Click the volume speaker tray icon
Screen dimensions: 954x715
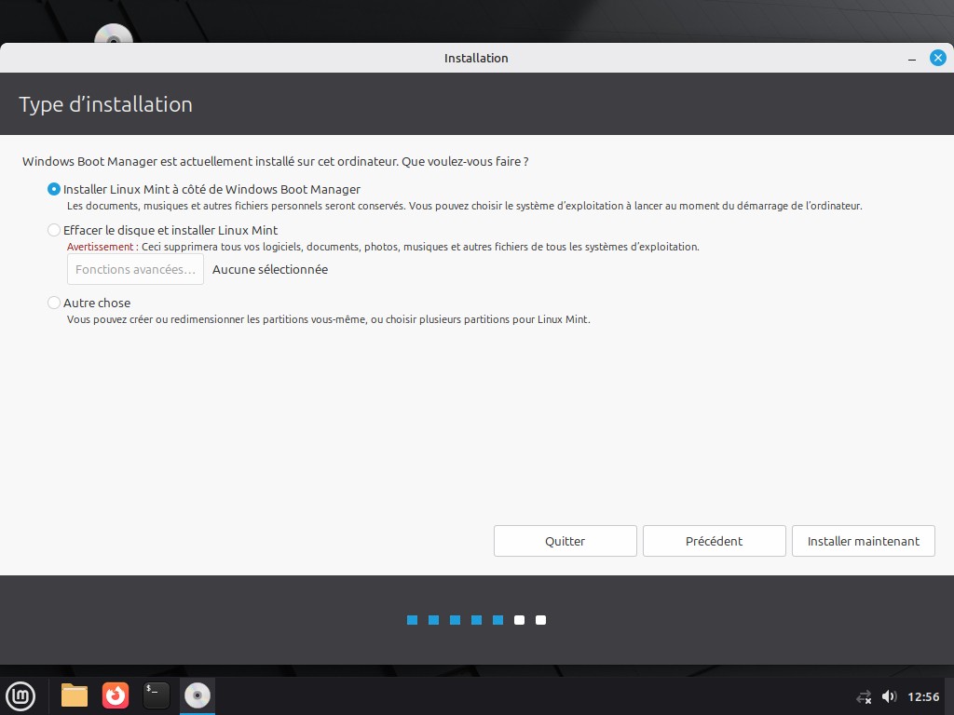coord(889,696)
